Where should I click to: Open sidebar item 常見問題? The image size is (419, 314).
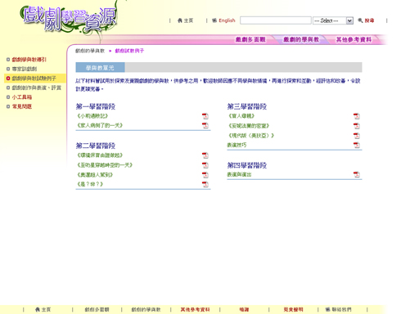(22, 106)
